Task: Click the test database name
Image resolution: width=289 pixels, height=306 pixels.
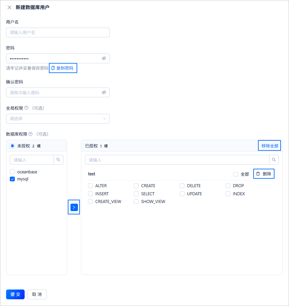Action: coord(91,174)
